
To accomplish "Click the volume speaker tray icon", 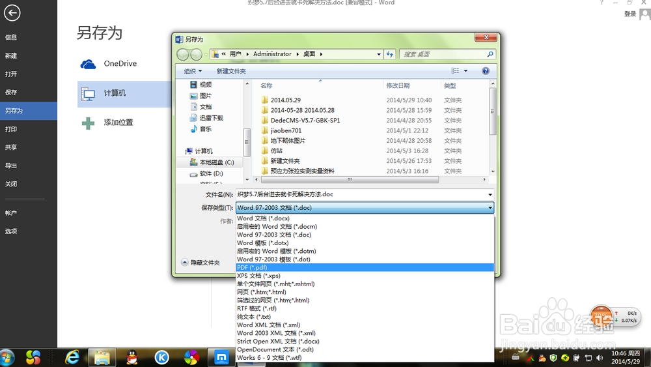I will (600, 358).
